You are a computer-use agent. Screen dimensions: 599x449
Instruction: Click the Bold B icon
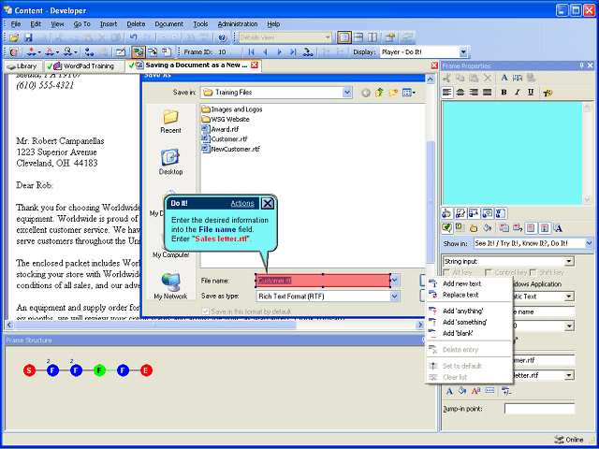pyautogui.click(x=504, y=93)
